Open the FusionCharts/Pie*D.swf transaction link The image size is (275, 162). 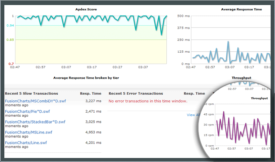27,111
